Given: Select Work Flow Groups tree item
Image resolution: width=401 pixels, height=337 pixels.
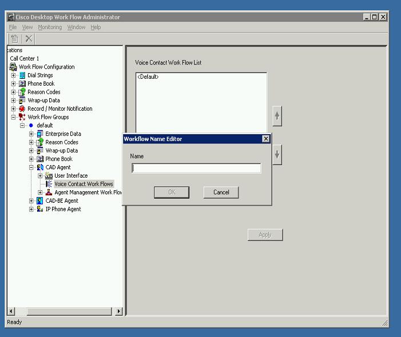Looking at the screenshot, I should click(48, 117).
